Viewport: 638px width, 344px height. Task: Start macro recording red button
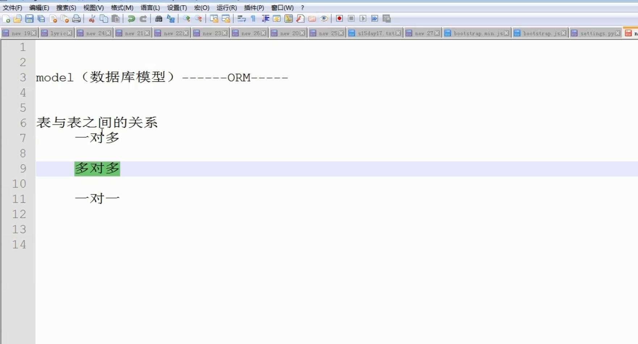coord(339,18)
